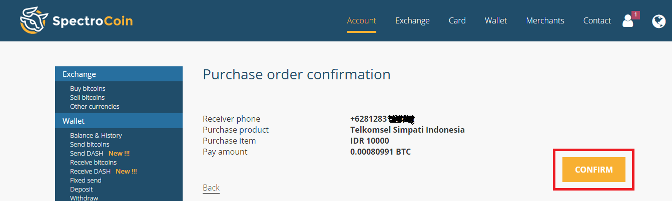Select Send DASH sidebar link
Viewport: 672px width, 201px height.
click(87, 153)
